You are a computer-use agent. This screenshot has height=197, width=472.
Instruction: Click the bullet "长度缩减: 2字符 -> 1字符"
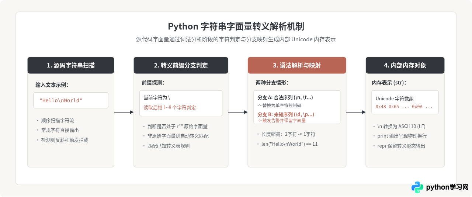(x=288, y=134)
